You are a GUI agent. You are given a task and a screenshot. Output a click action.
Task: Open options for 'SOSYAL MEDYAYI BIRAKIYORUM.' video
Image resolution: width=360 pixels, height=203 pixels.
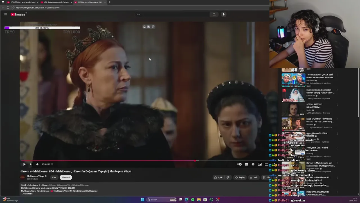coord(337,105)
